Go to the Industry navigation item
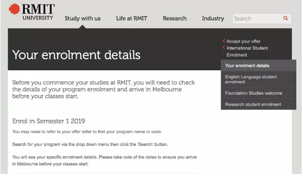Image resolution: width=303 pixels, height=182 pixels. (x=213, y=18)
